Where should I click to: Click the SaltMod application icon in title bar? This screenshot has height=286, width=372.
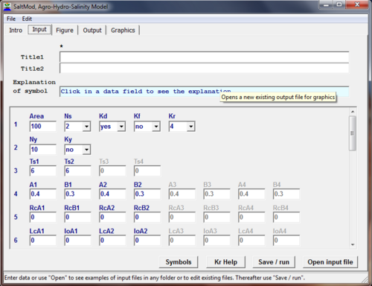click(7, 6)
